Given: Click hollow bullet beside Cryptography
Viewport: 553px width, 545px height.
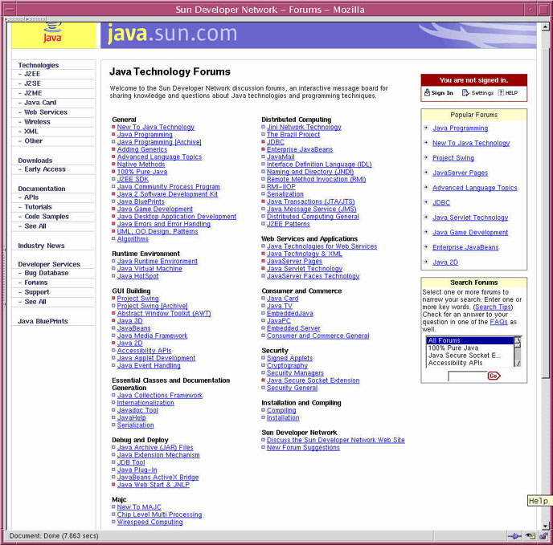Looking at the screenshot, I should click(x=263, y=365).
